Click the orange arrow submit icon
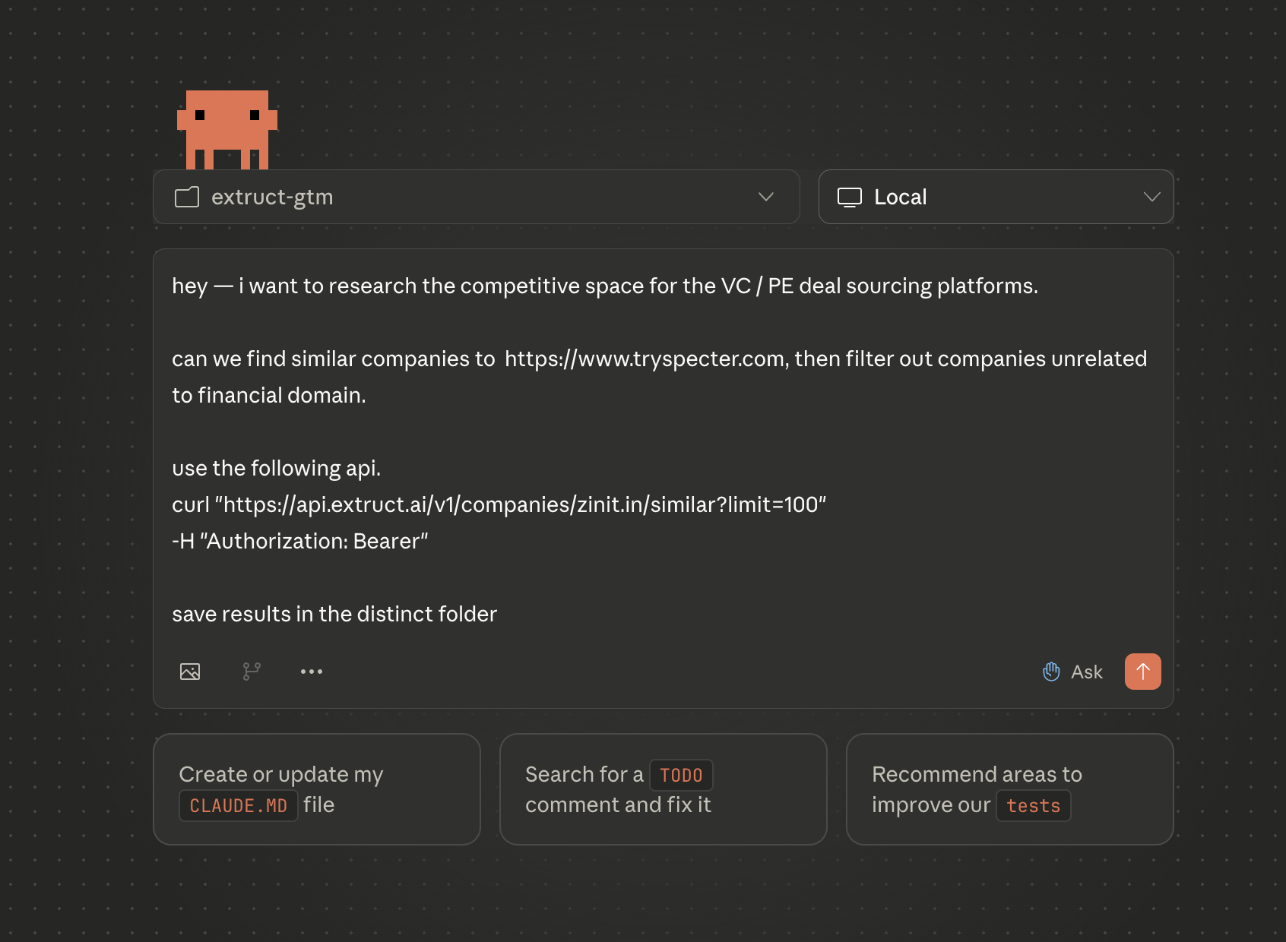The width and height of the screenshot is (1286, 942). 1142,672
